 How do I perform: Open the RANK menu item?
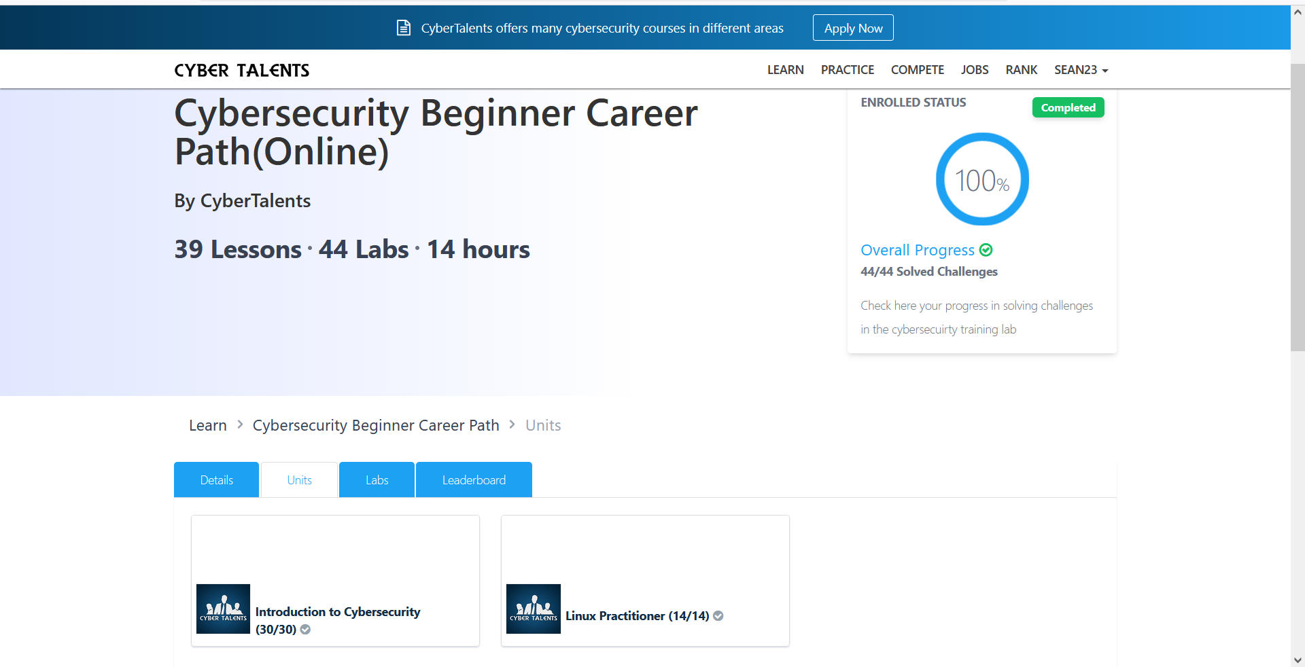[x=1022, y=70]
